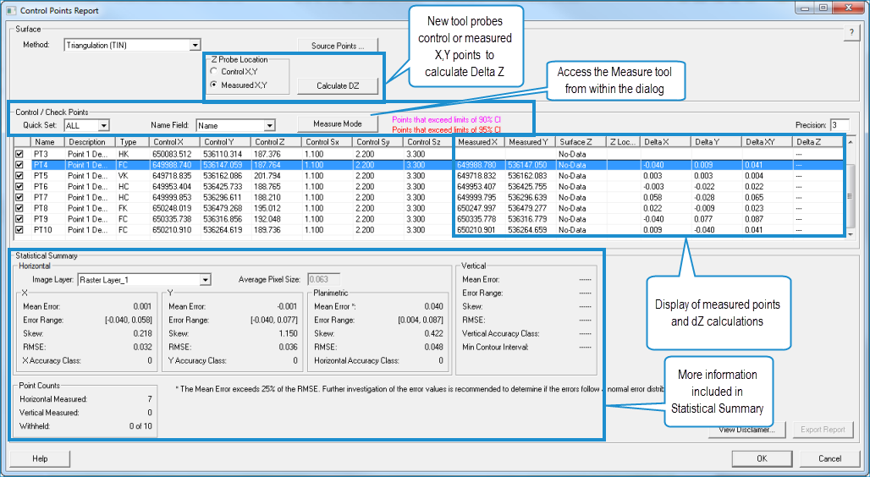Click Delta XY value 0.087
870x477 pixels.
pos(754,219)
